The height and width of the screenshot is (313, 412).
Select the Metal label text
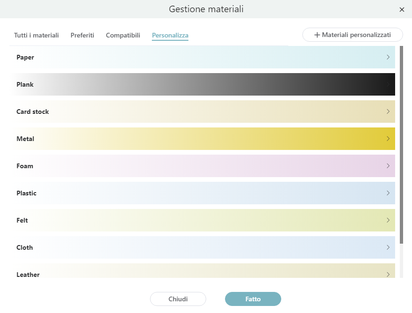pyautogui.click(x=25, y=139)
